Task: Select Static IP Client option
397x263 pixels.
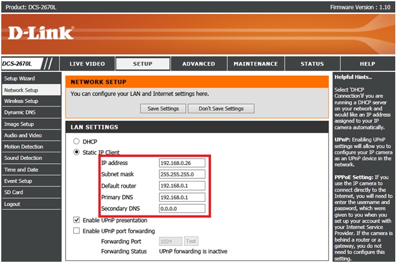Action: tap(77, 152)
